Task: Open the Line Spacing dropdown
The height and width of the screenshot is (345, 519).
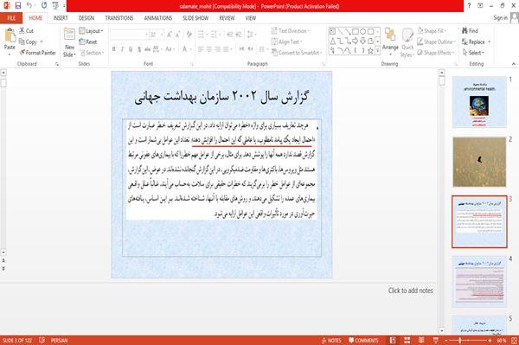Action: coord(251,34)
